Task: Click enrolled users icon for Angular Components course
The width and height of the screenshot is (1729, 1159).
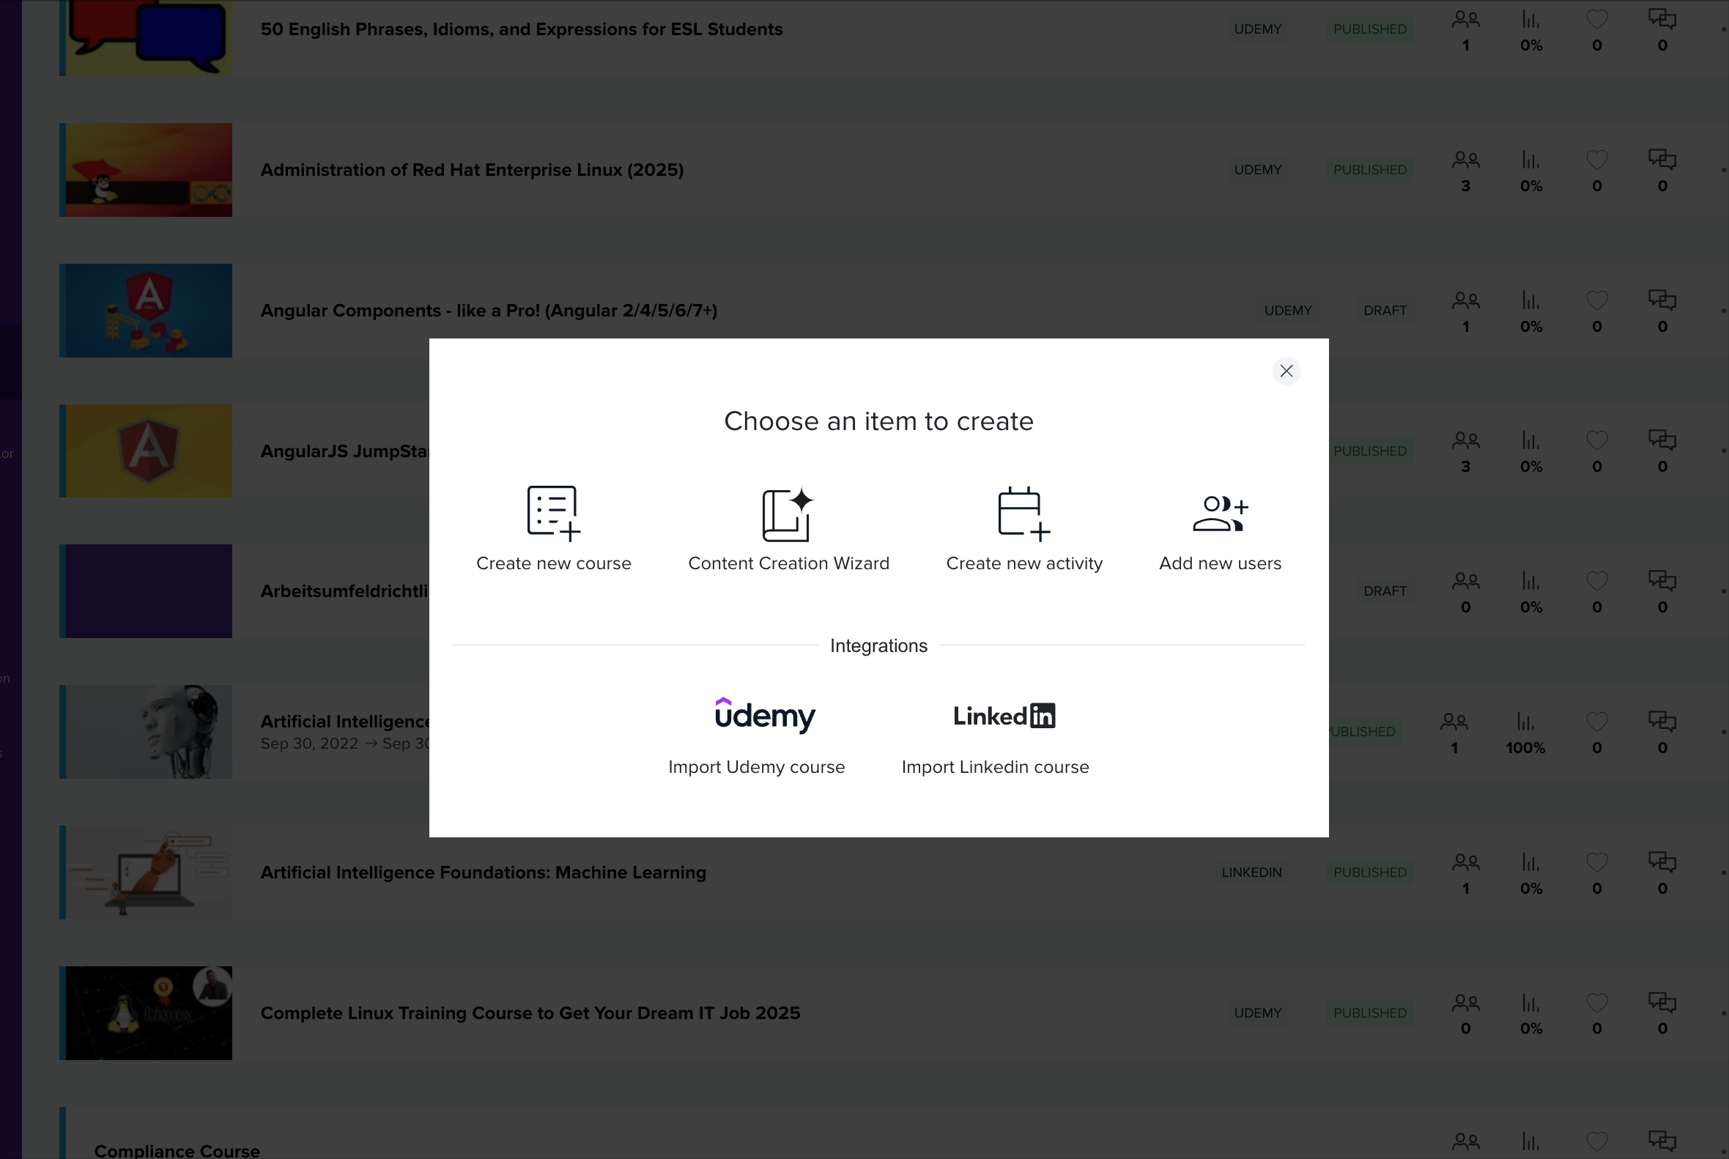Action: 1465,301
